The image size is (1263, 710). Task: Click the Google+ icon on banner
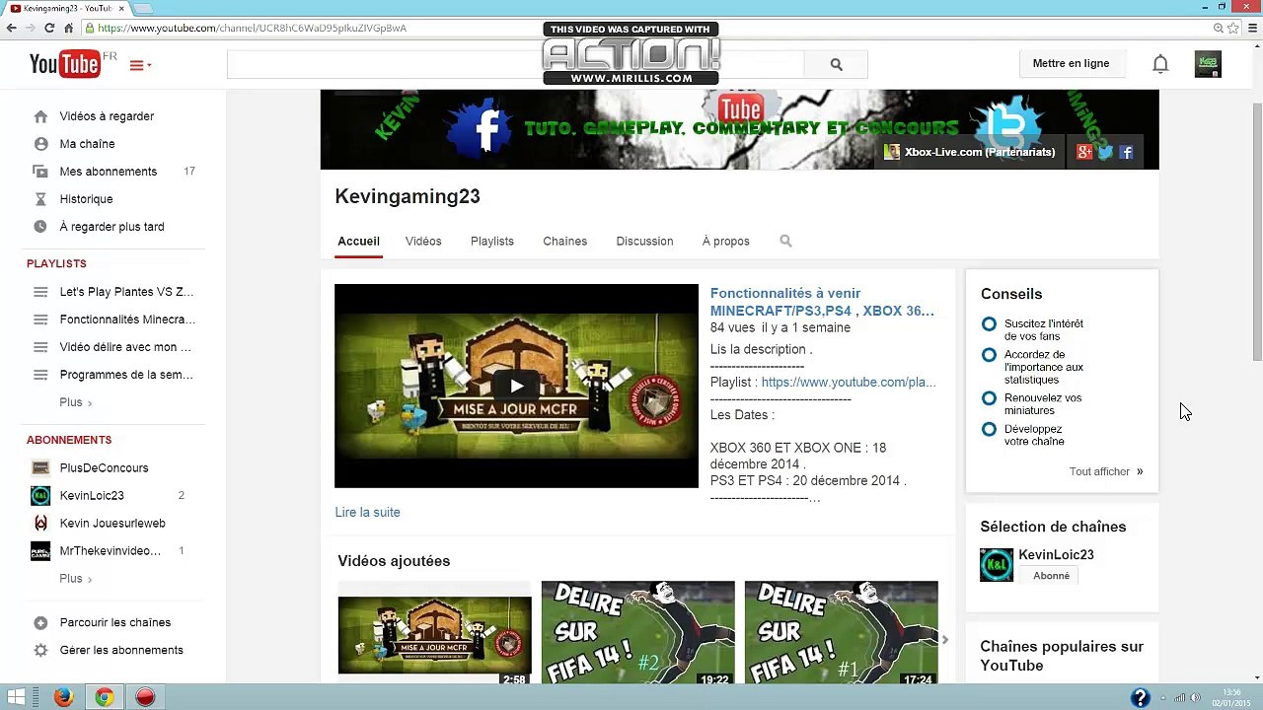click(x=1084, y=152)
